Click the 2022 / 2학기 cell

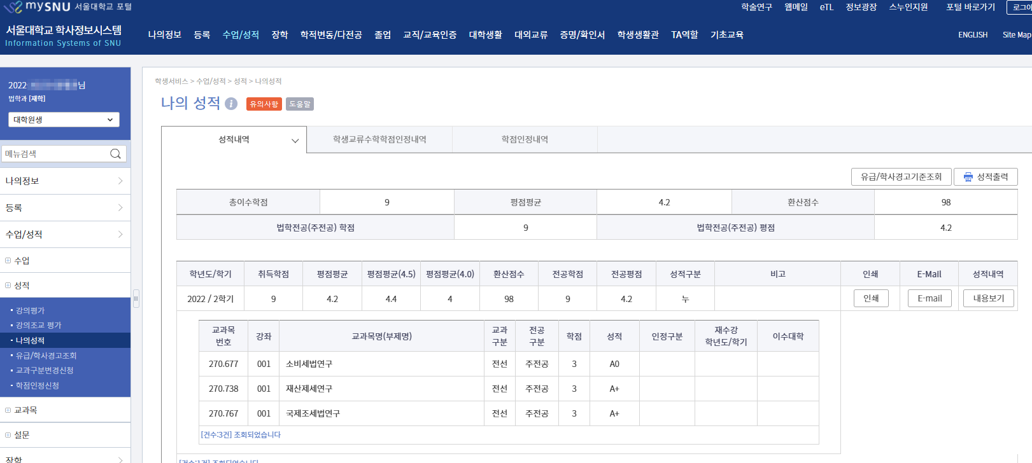tap(210, 299)
